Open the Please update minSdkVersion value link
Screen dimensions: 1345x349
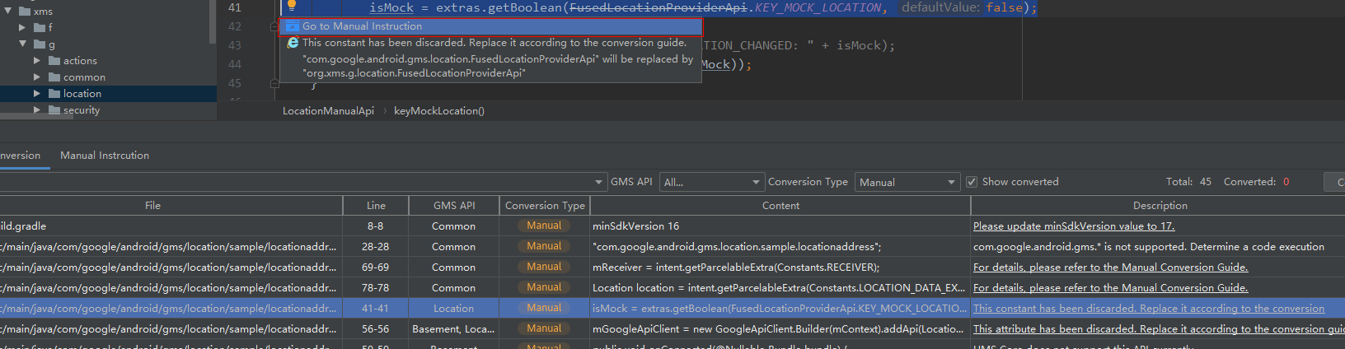tap(1074, 226)
